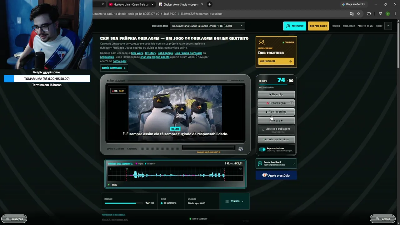Click the box icon on the Pacotes button

coord(377,219)
